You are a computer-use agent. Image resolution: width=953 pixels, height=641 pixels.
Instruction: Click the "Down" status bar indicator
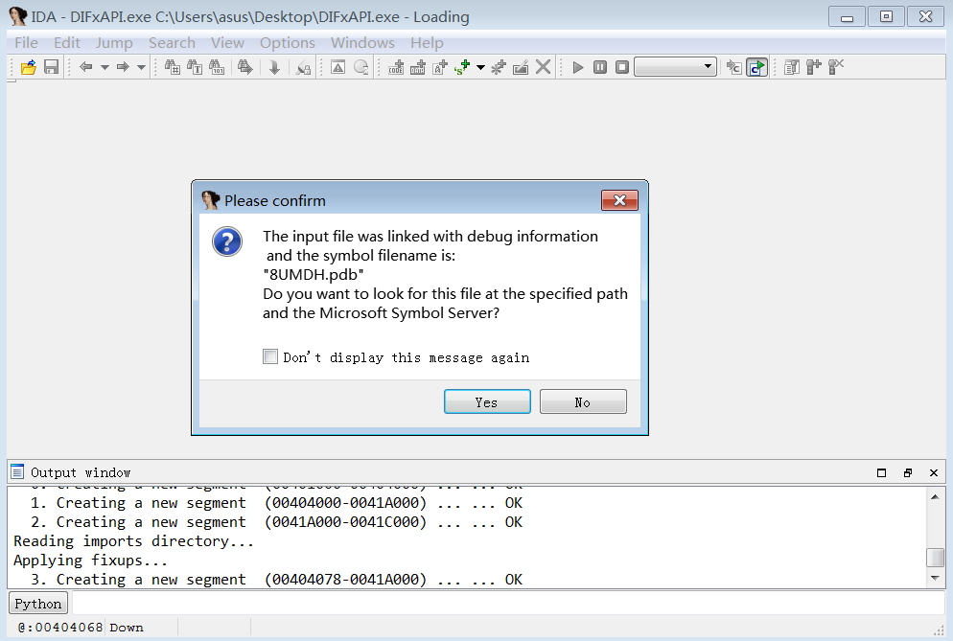[127, 627]
